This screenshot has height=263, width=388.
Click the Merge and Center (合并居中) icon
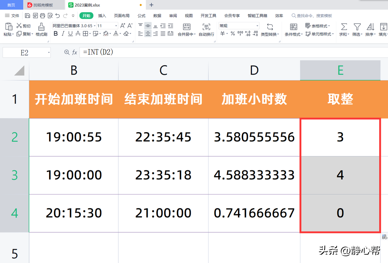(x=187, y=26)
